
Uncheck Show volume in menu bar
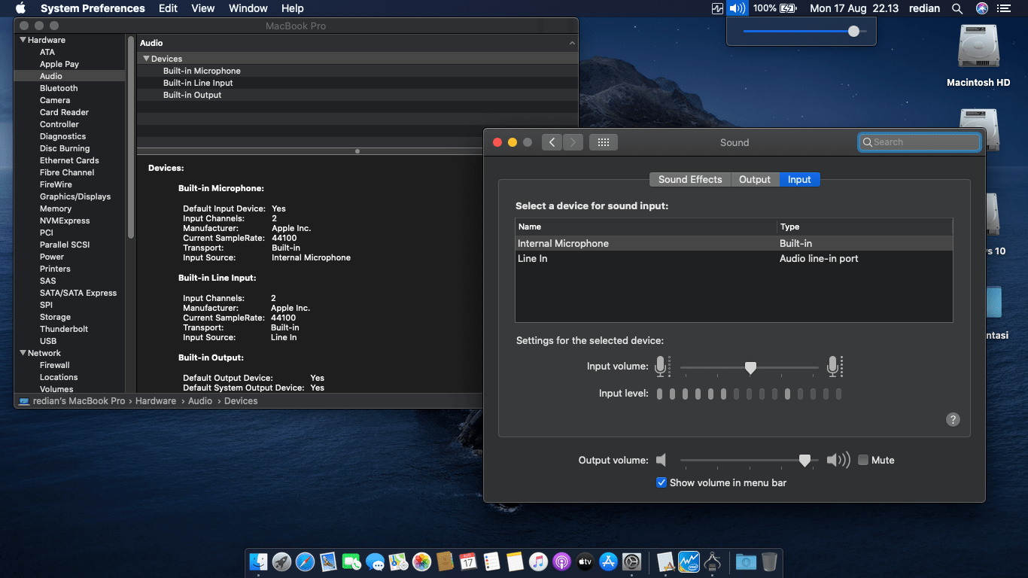(x=662, y=482)
